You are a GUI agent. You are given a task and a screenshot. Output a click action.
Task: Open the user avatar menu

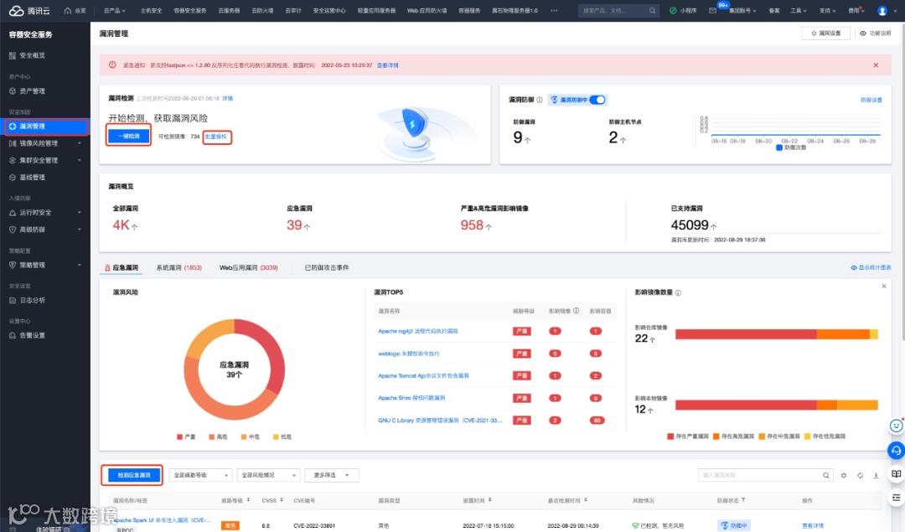point(882,10)
